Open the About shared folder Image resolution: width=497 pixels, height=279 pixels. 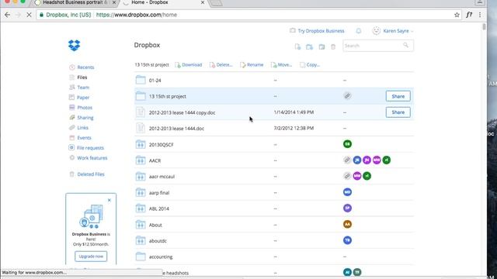tap(155, 225)
